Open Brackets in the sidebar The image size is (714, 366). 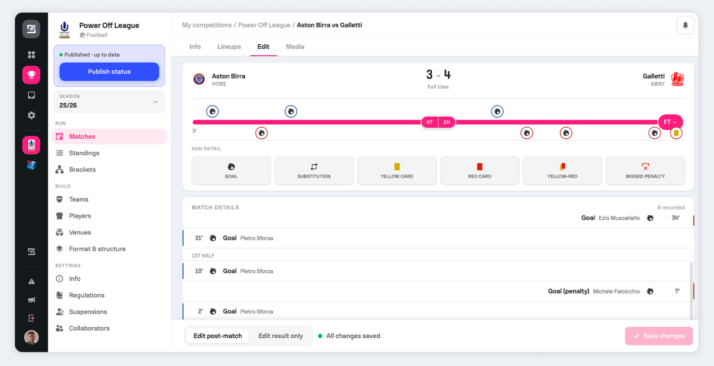pos(110,170)
